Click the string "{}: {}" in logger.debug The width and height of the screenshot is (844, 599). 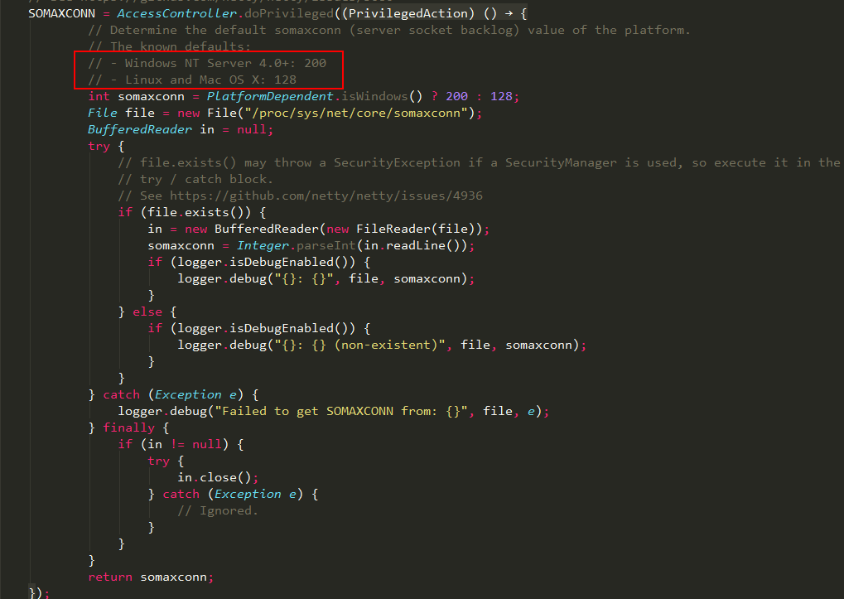click(304, 278)
